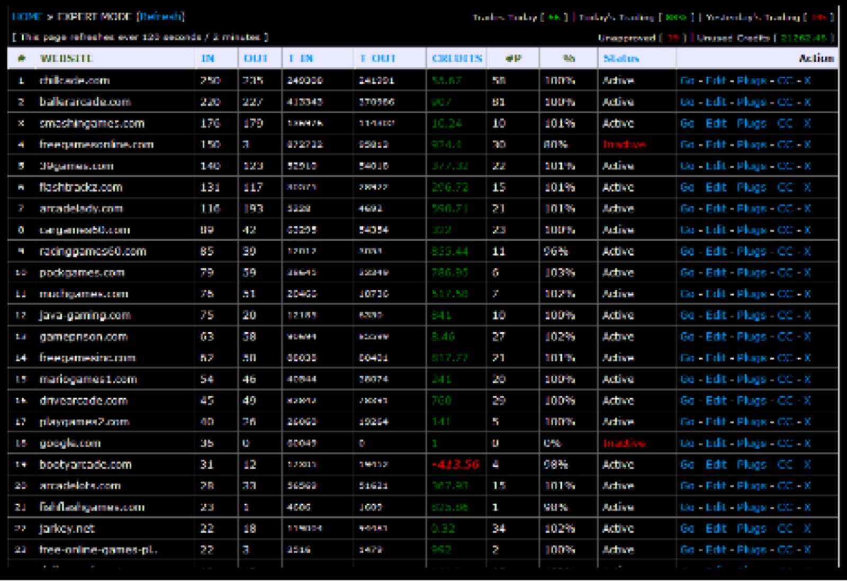847x582 pixels.
Task: Click CC in the smashingames.com row
Action: tap(785, 123)
